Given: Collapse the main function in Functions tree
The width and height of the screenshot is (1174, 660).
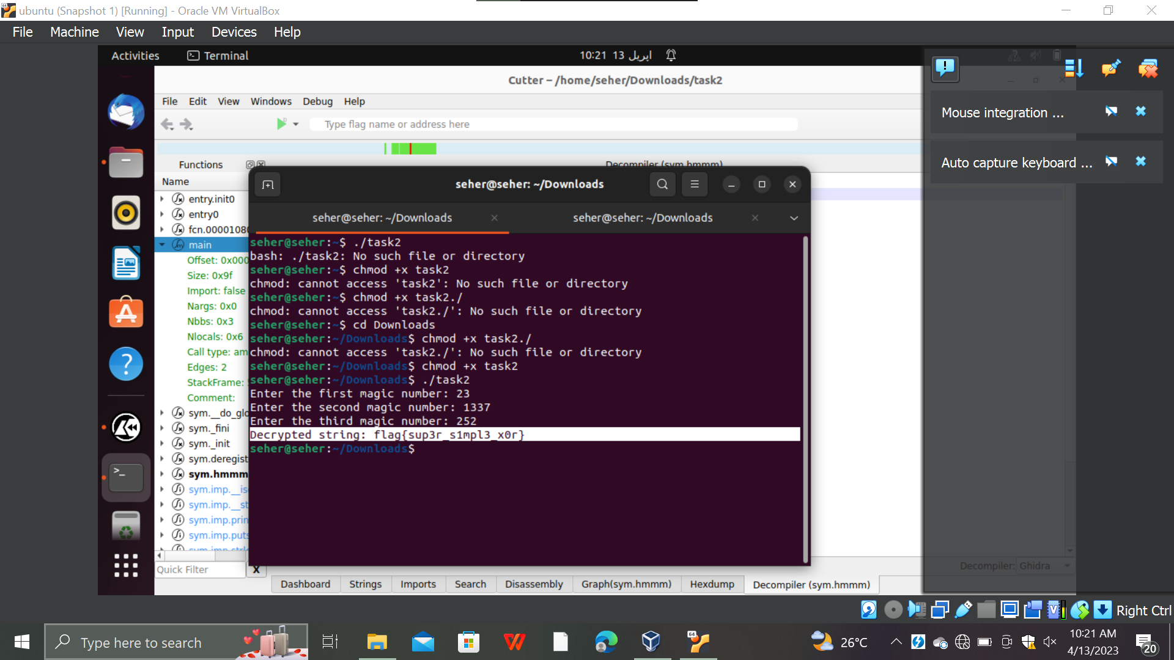Looking at the screenshot, I should coord(162,244).
